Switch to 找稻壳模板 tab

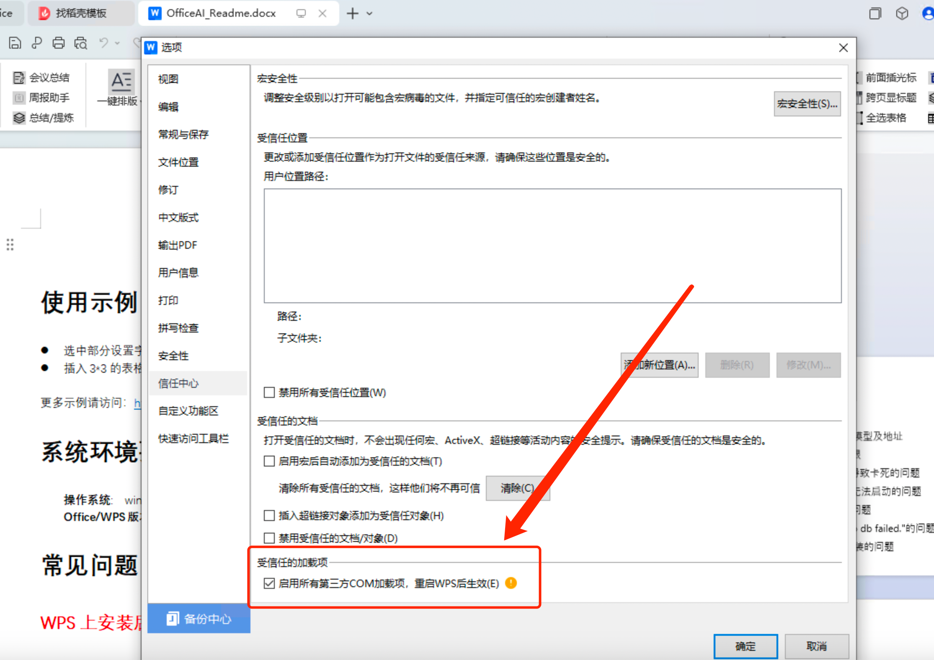pyautogui.click(x=80, y=13)
